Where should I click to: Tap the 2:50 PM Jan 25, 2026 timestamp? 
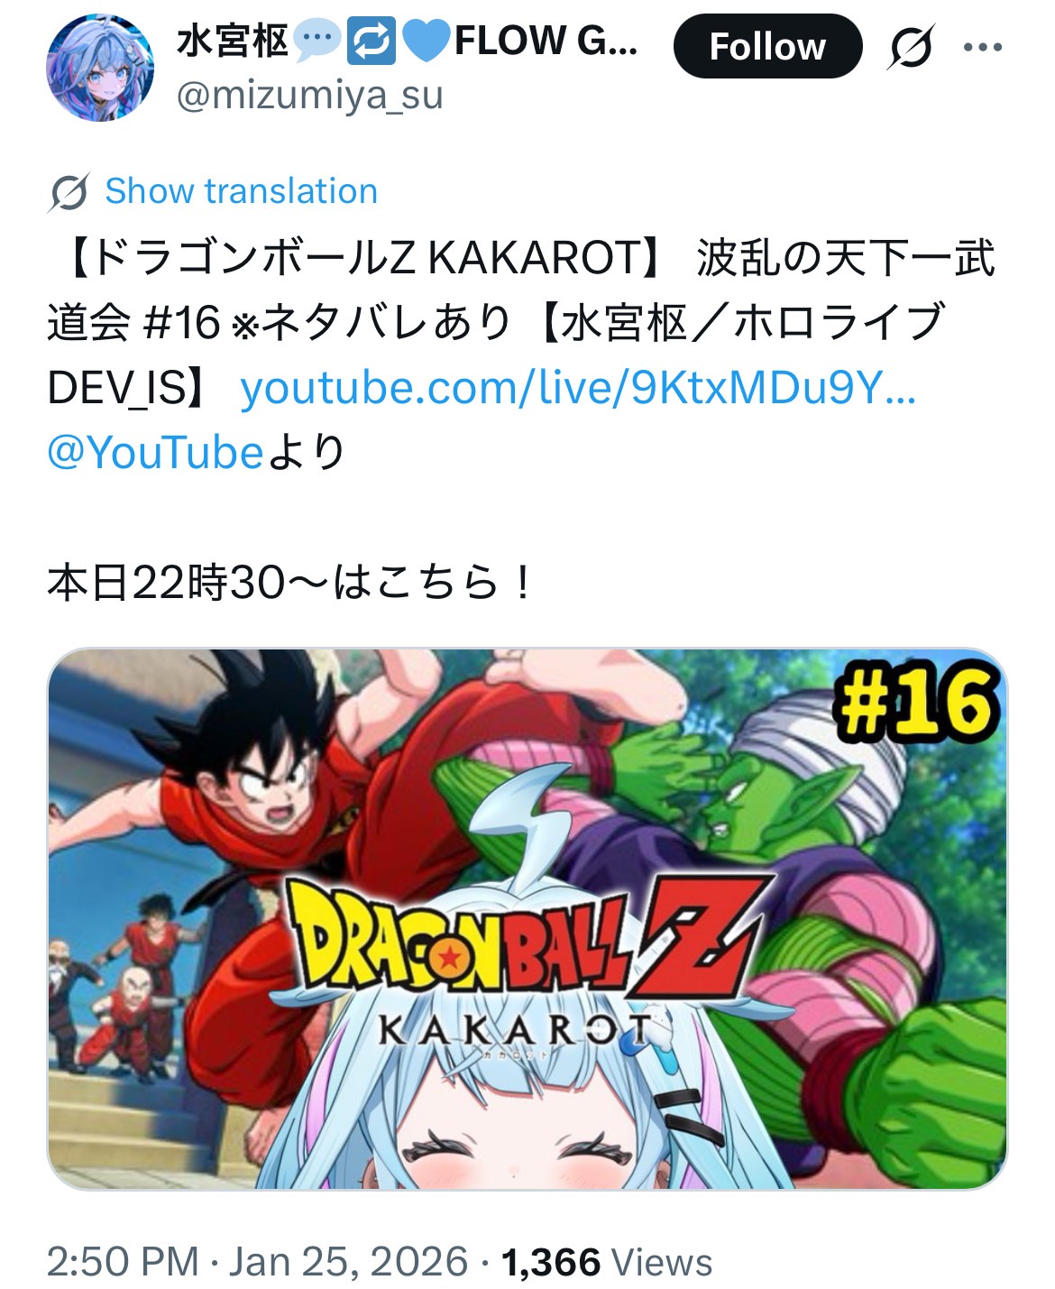coord(257,1261)
